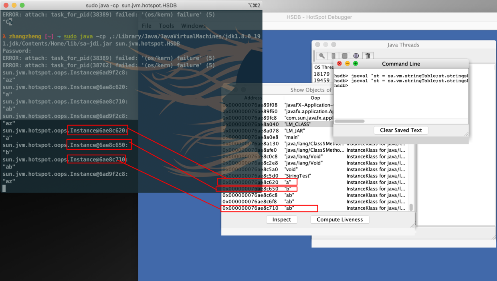Click the Oop column header
This screenshot has width=497, height=281.
[x=315, y=98]
